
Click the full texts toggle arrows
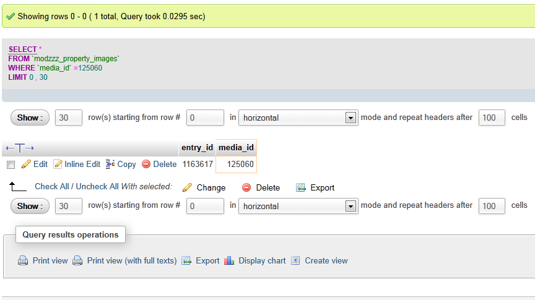[x=20, y=148]
